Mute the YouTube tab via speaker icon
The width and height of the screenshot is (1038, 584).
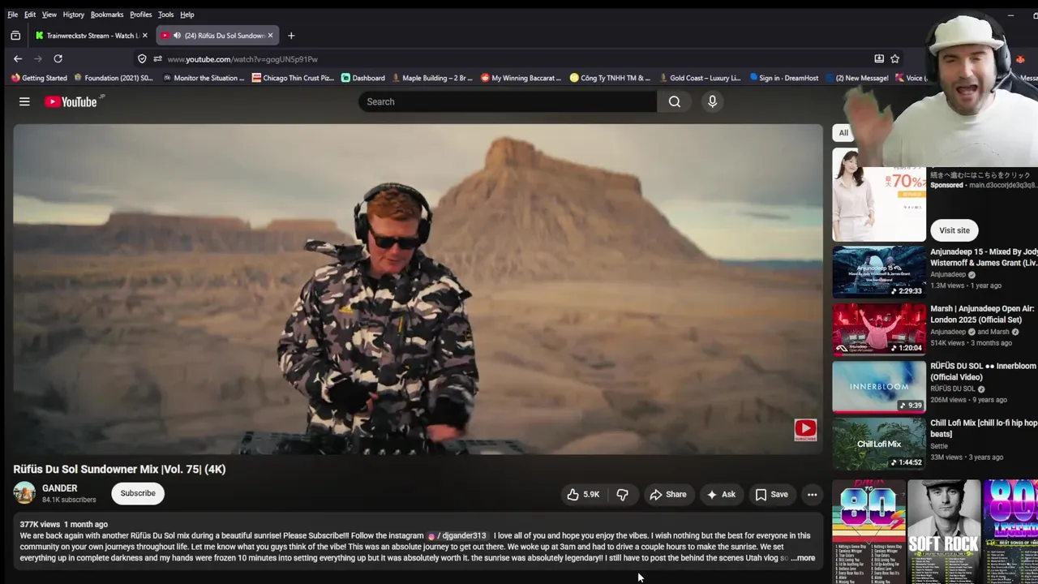point(177,36)
